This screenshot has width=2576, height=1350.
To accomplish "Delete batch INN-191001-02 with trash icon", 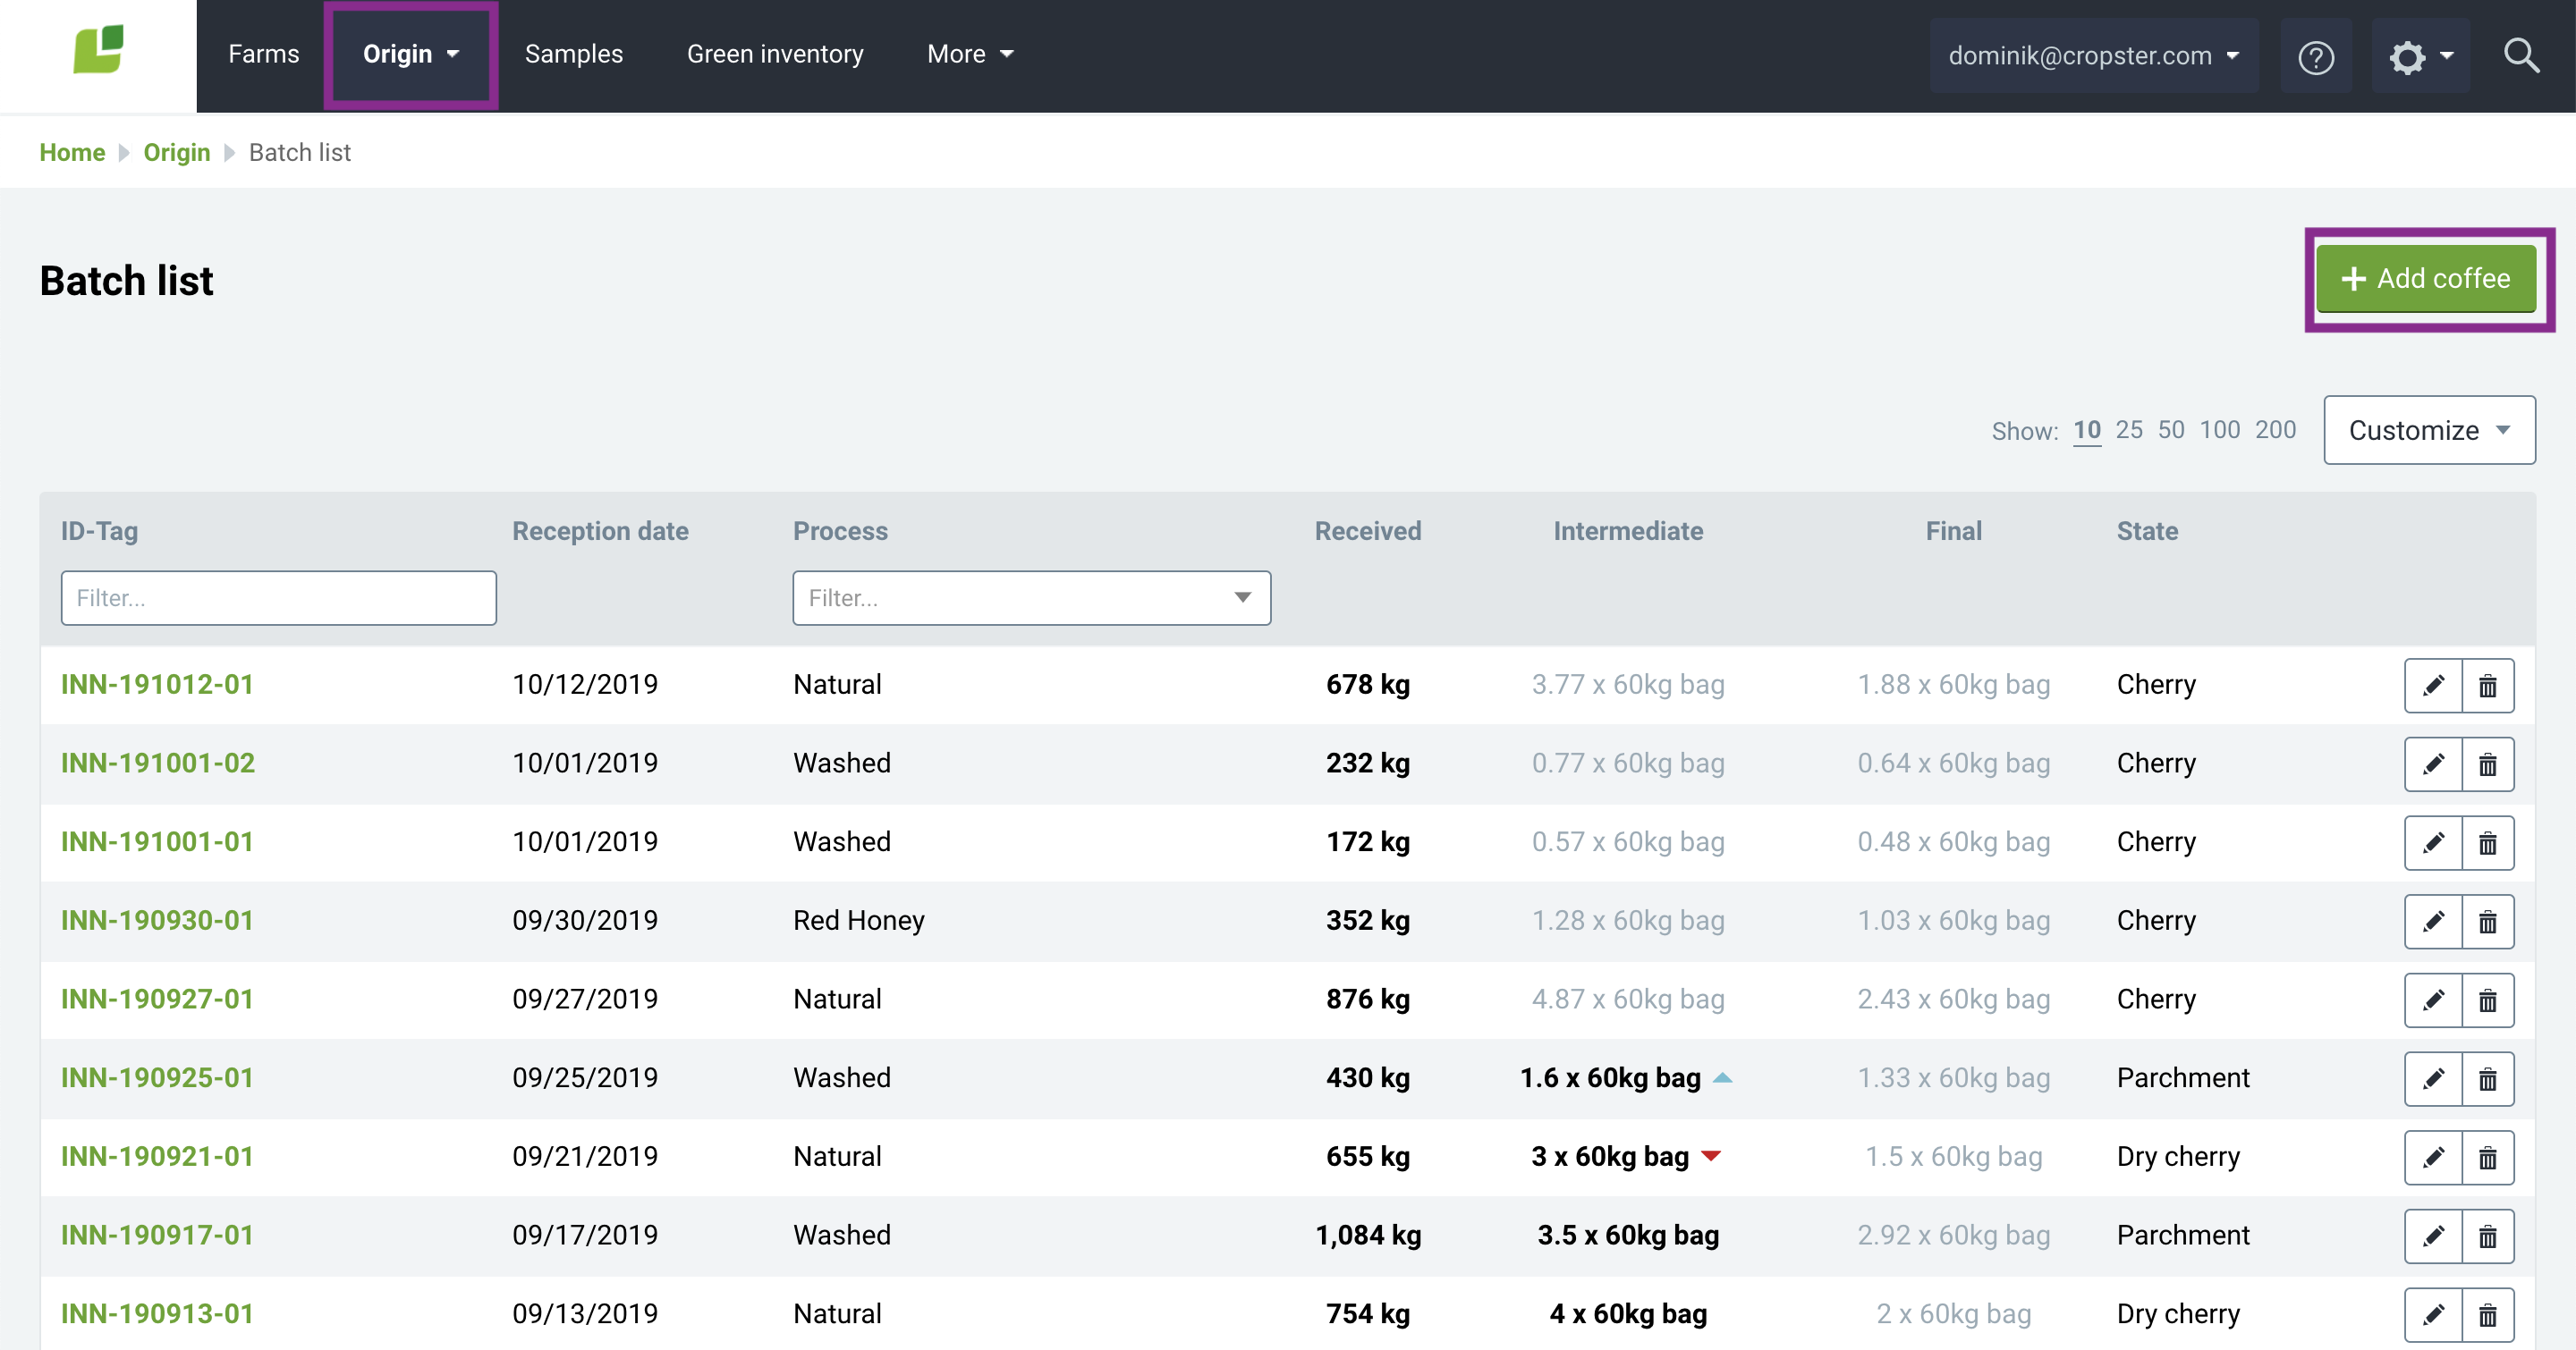I will click(2488, 764).
